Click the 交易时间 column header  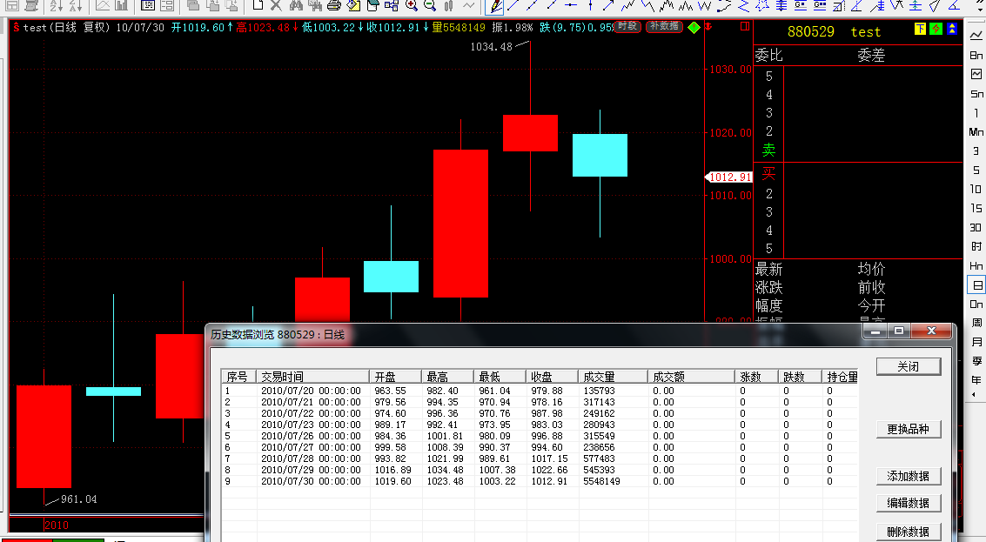tap(312, 377)
